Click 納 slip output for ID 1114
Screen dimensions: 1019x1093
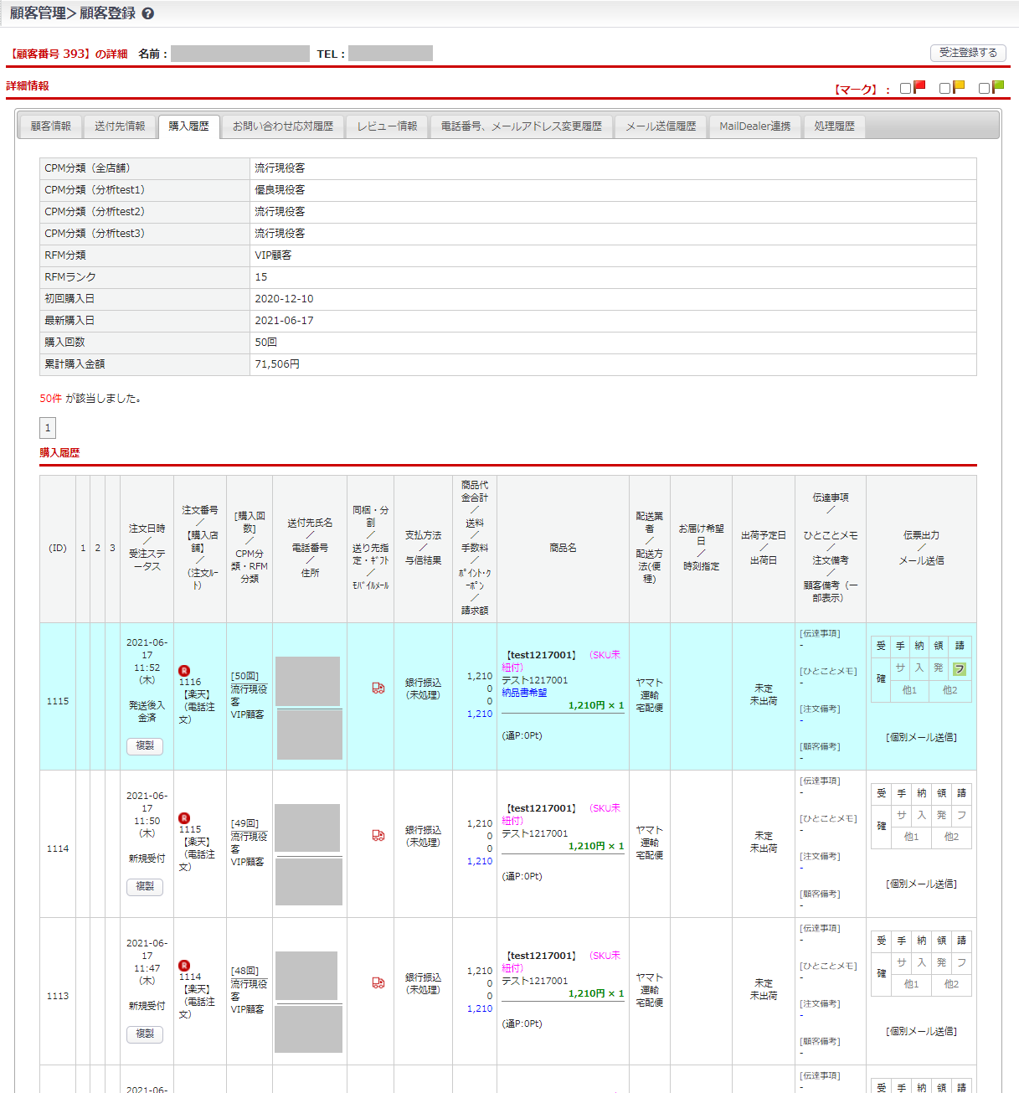click(921, 793)
